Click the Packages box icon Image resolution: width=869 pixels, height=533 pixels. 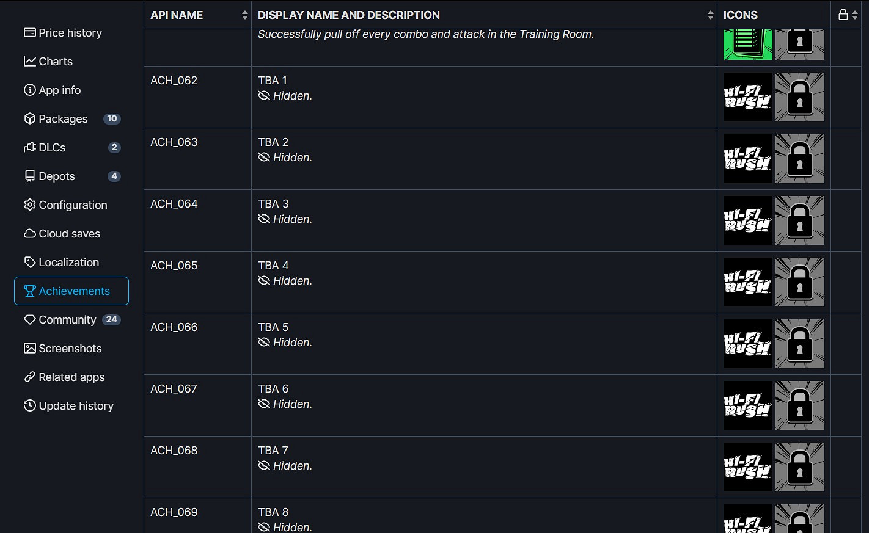tap(29, 119)
